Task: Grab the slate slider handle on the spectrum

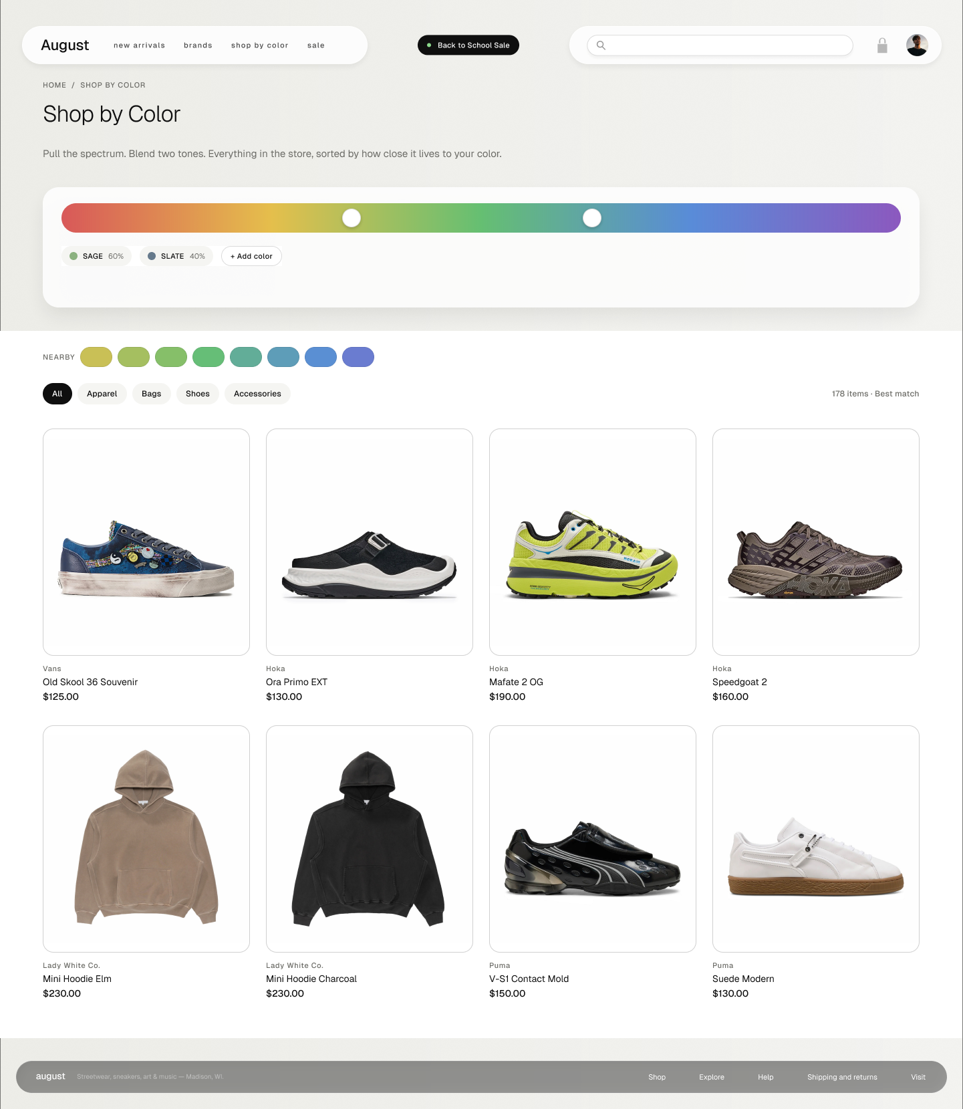Action: pos(592,218)
